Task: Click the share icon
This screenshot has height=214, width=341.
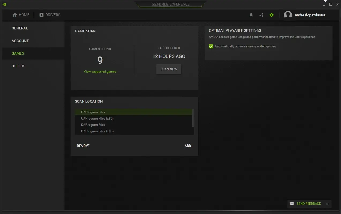Action: coord(261,15)
